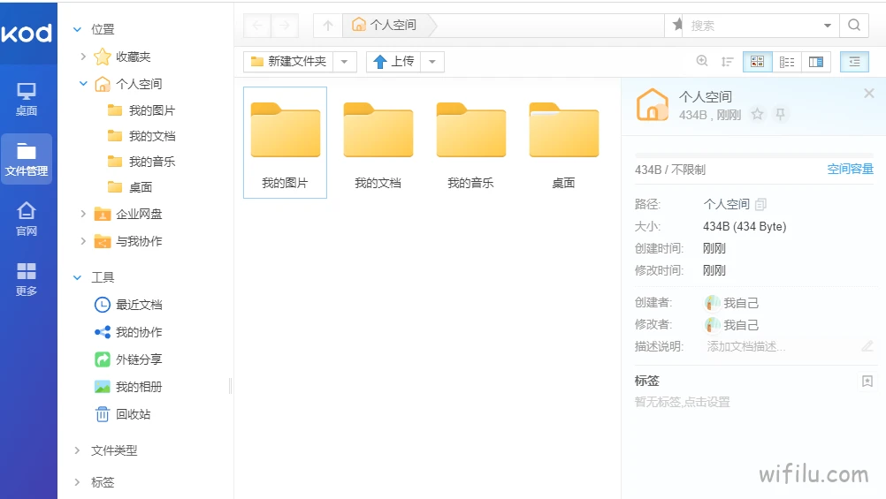Close the 个人空间 details panel
The height and width of the screenshot is (499, 886).
(869, 93)
